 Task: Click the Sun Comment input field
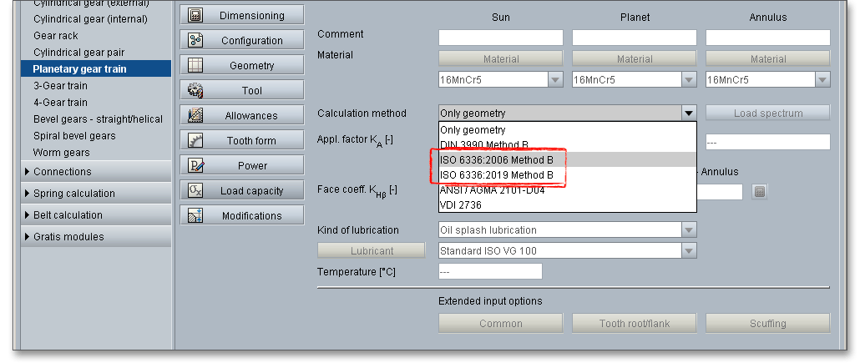[x=501, y=38]
